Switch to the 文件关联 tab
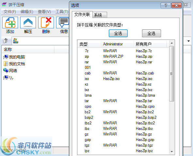The image size is (193, 156). (x=82, y=15)
